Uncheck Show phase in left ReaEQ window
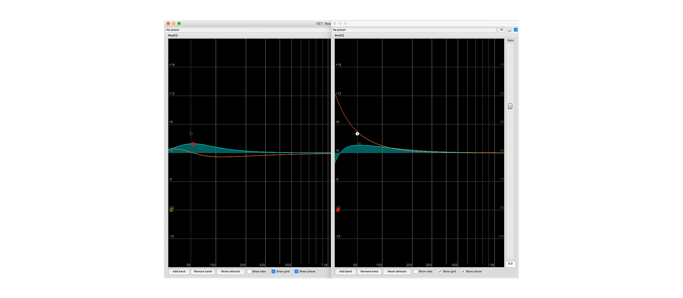Screen dimensions: 683x298 coord(296,271)
